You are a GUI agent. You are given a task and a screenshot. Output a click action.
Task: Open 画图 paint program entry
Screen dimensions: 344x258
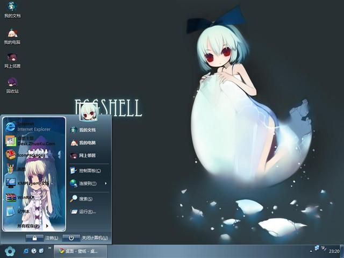tap(17, 169)
